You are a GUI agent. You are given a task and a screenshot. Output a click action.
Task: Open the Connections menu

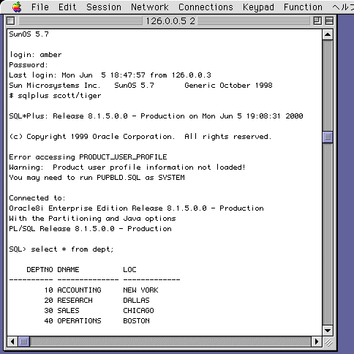point(206,7)
